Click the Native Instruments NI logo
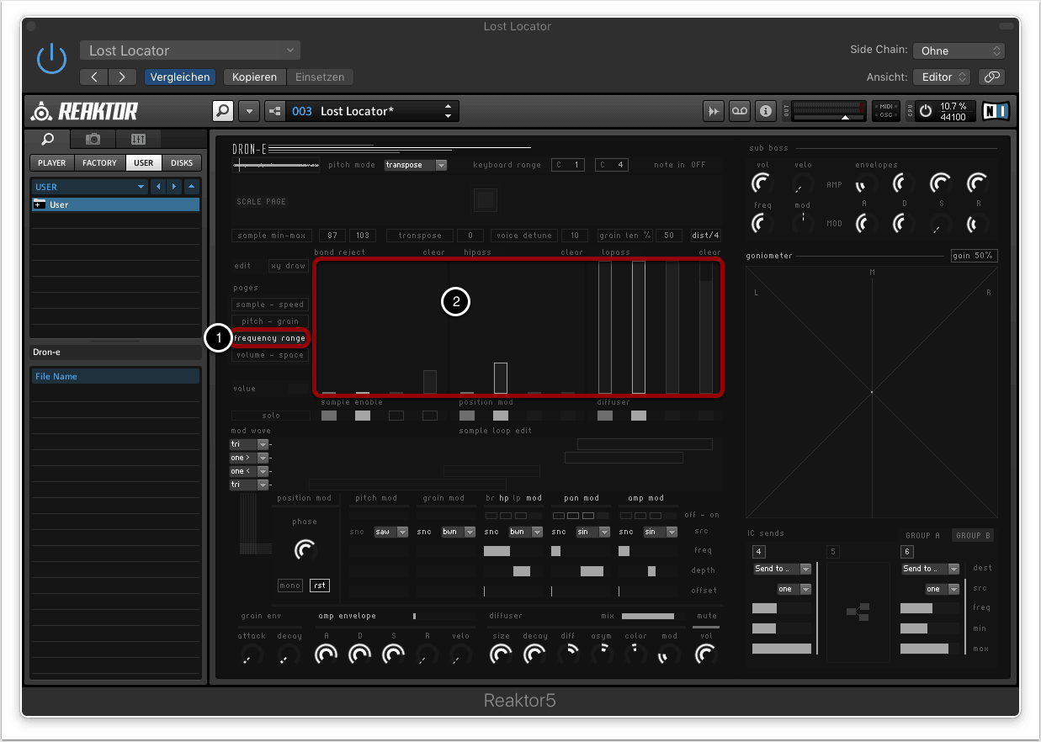Image resolution: width=1041 pixels, height=742 pixels. [996, 111]
